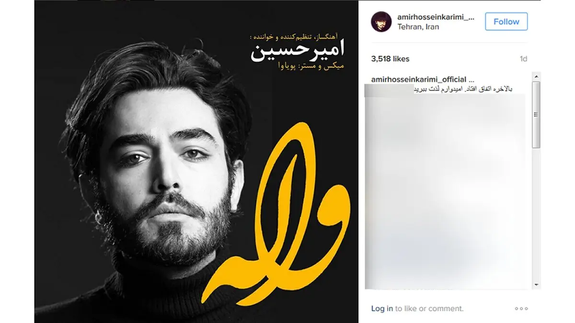The image size is (575, 323).
Task: Follow the amirhosseinkarimi account
Action: click(x=506, y=22)
